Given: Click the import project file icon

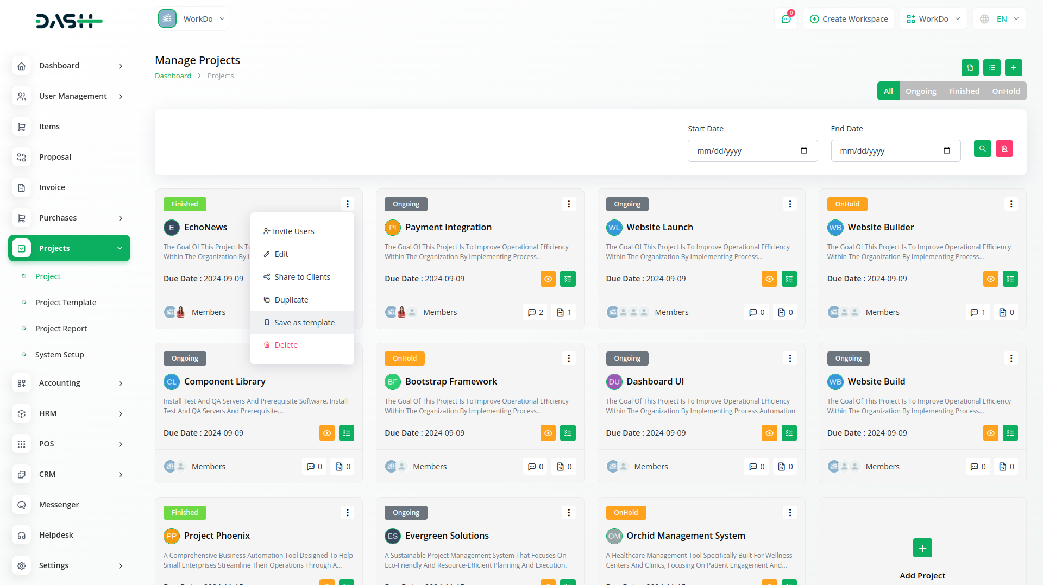Looking at the screenshot, I should [970, 68].
